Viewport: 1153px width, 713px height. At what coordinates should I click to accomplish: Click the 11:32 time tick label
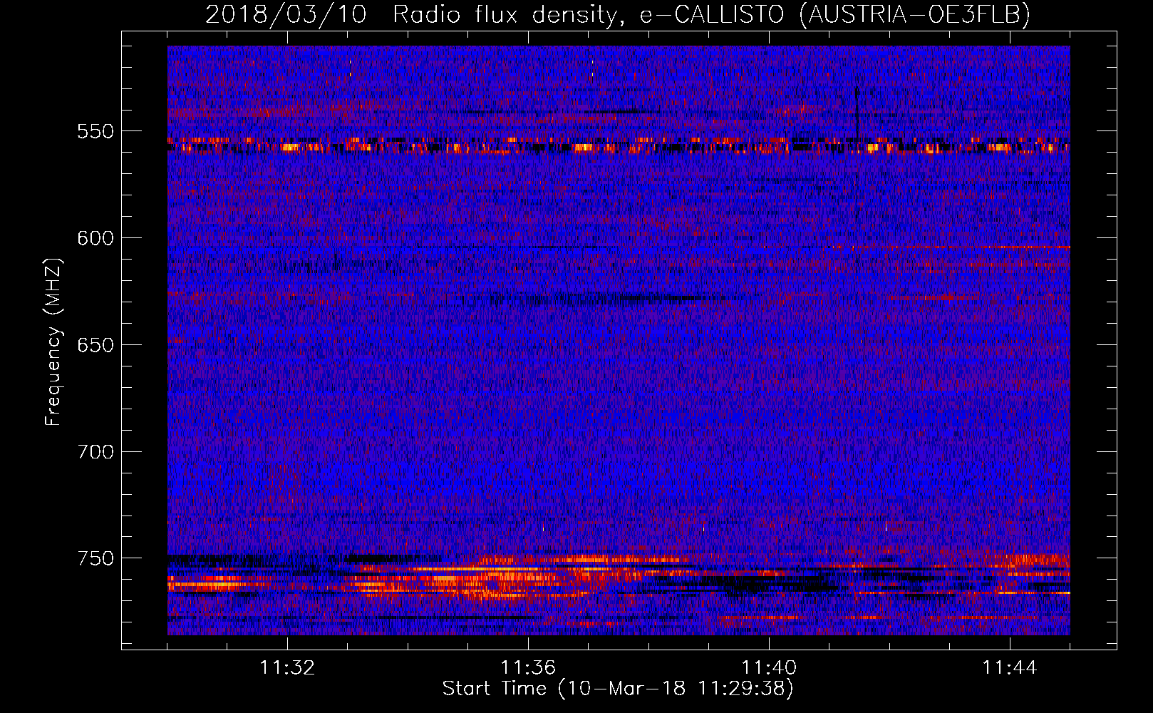pos(287,668)
